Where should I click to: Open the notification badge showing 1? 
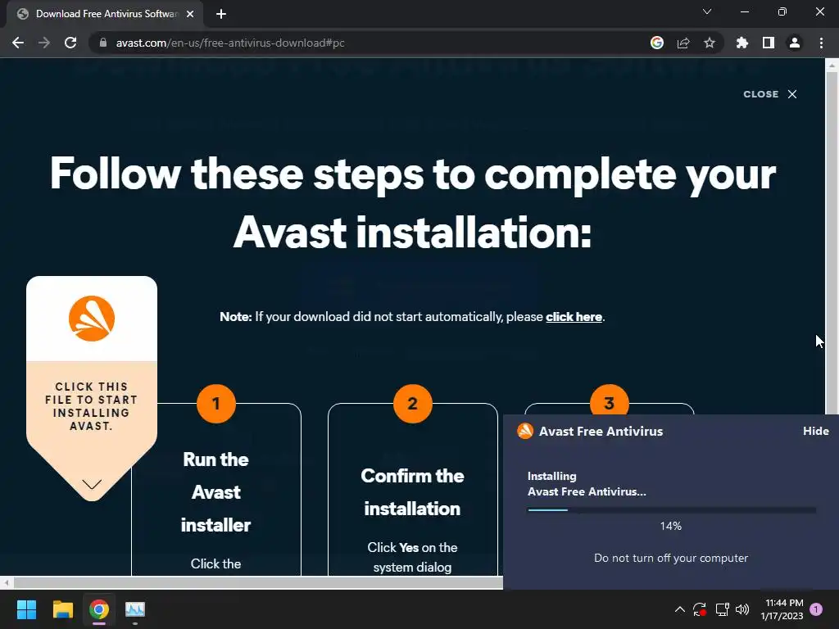pos(816,609)
